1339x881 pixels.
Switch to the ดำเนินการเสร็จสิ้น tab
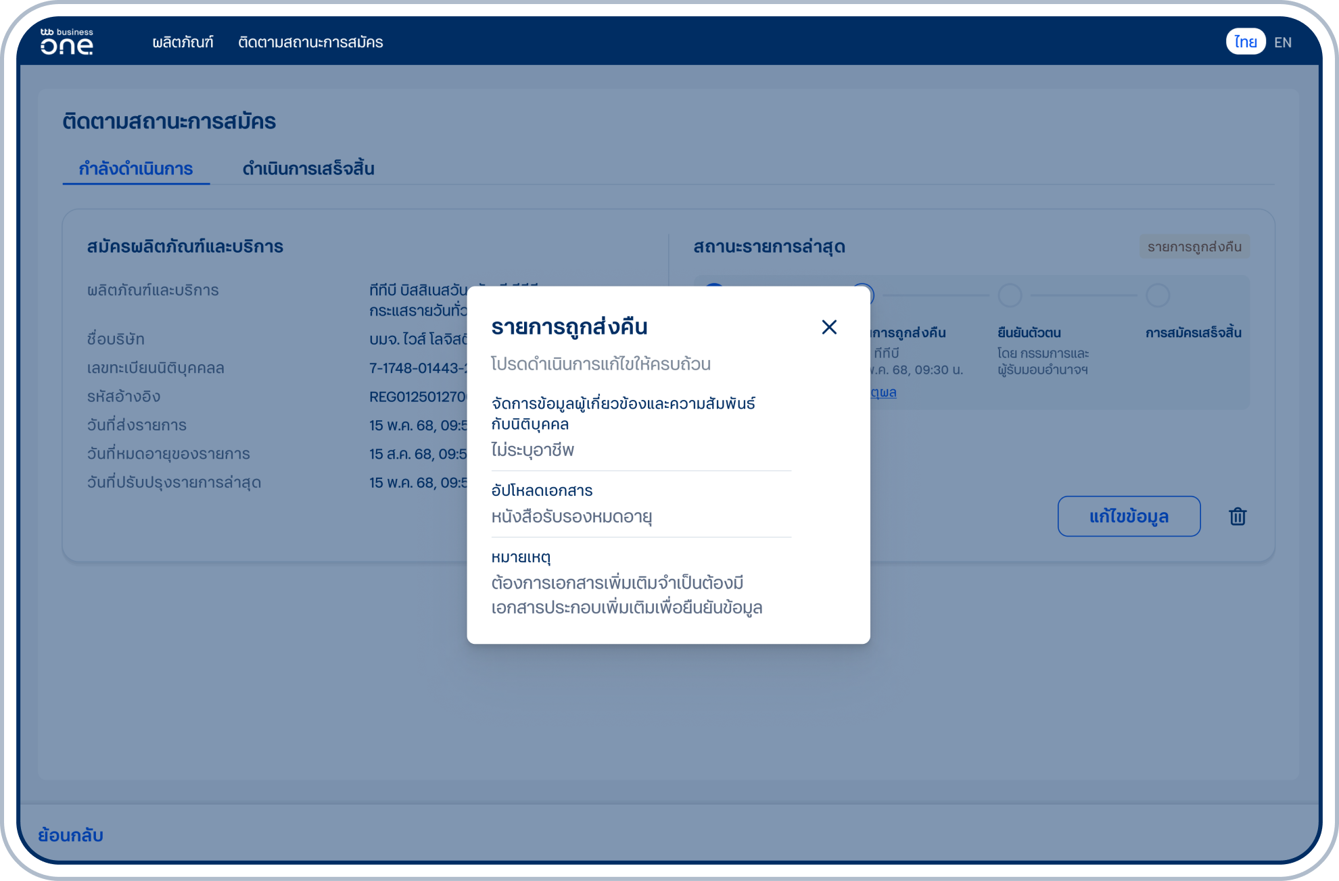point(310,168)
